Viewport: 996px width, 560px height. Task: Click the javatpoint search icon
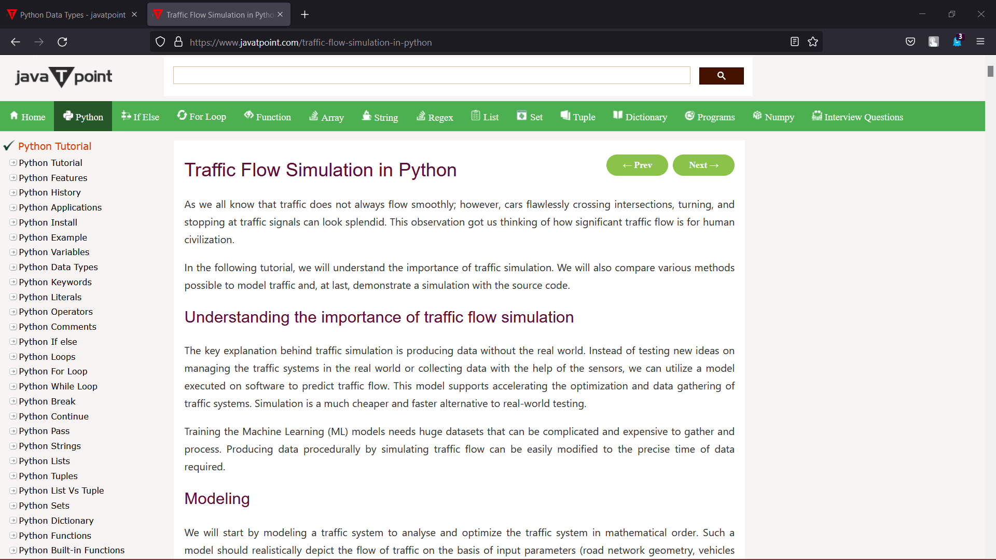[x=722, y=75]
